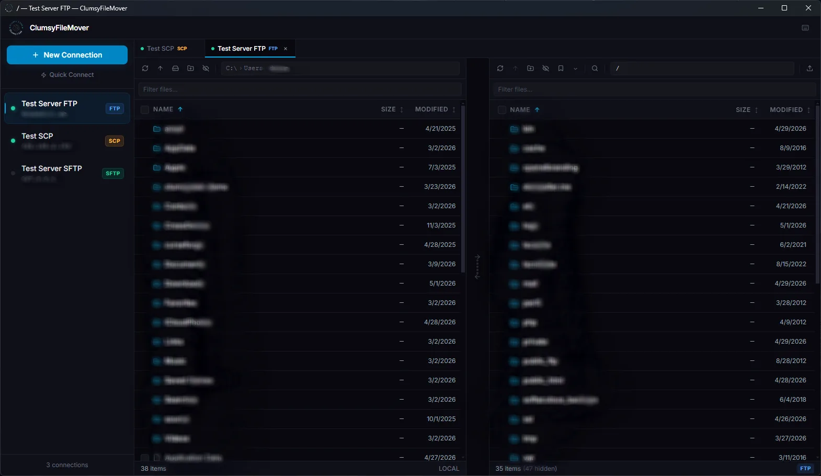Click the ClumsyFileMover logo icon
Screen dimensions: 821x476
[16, 28]
